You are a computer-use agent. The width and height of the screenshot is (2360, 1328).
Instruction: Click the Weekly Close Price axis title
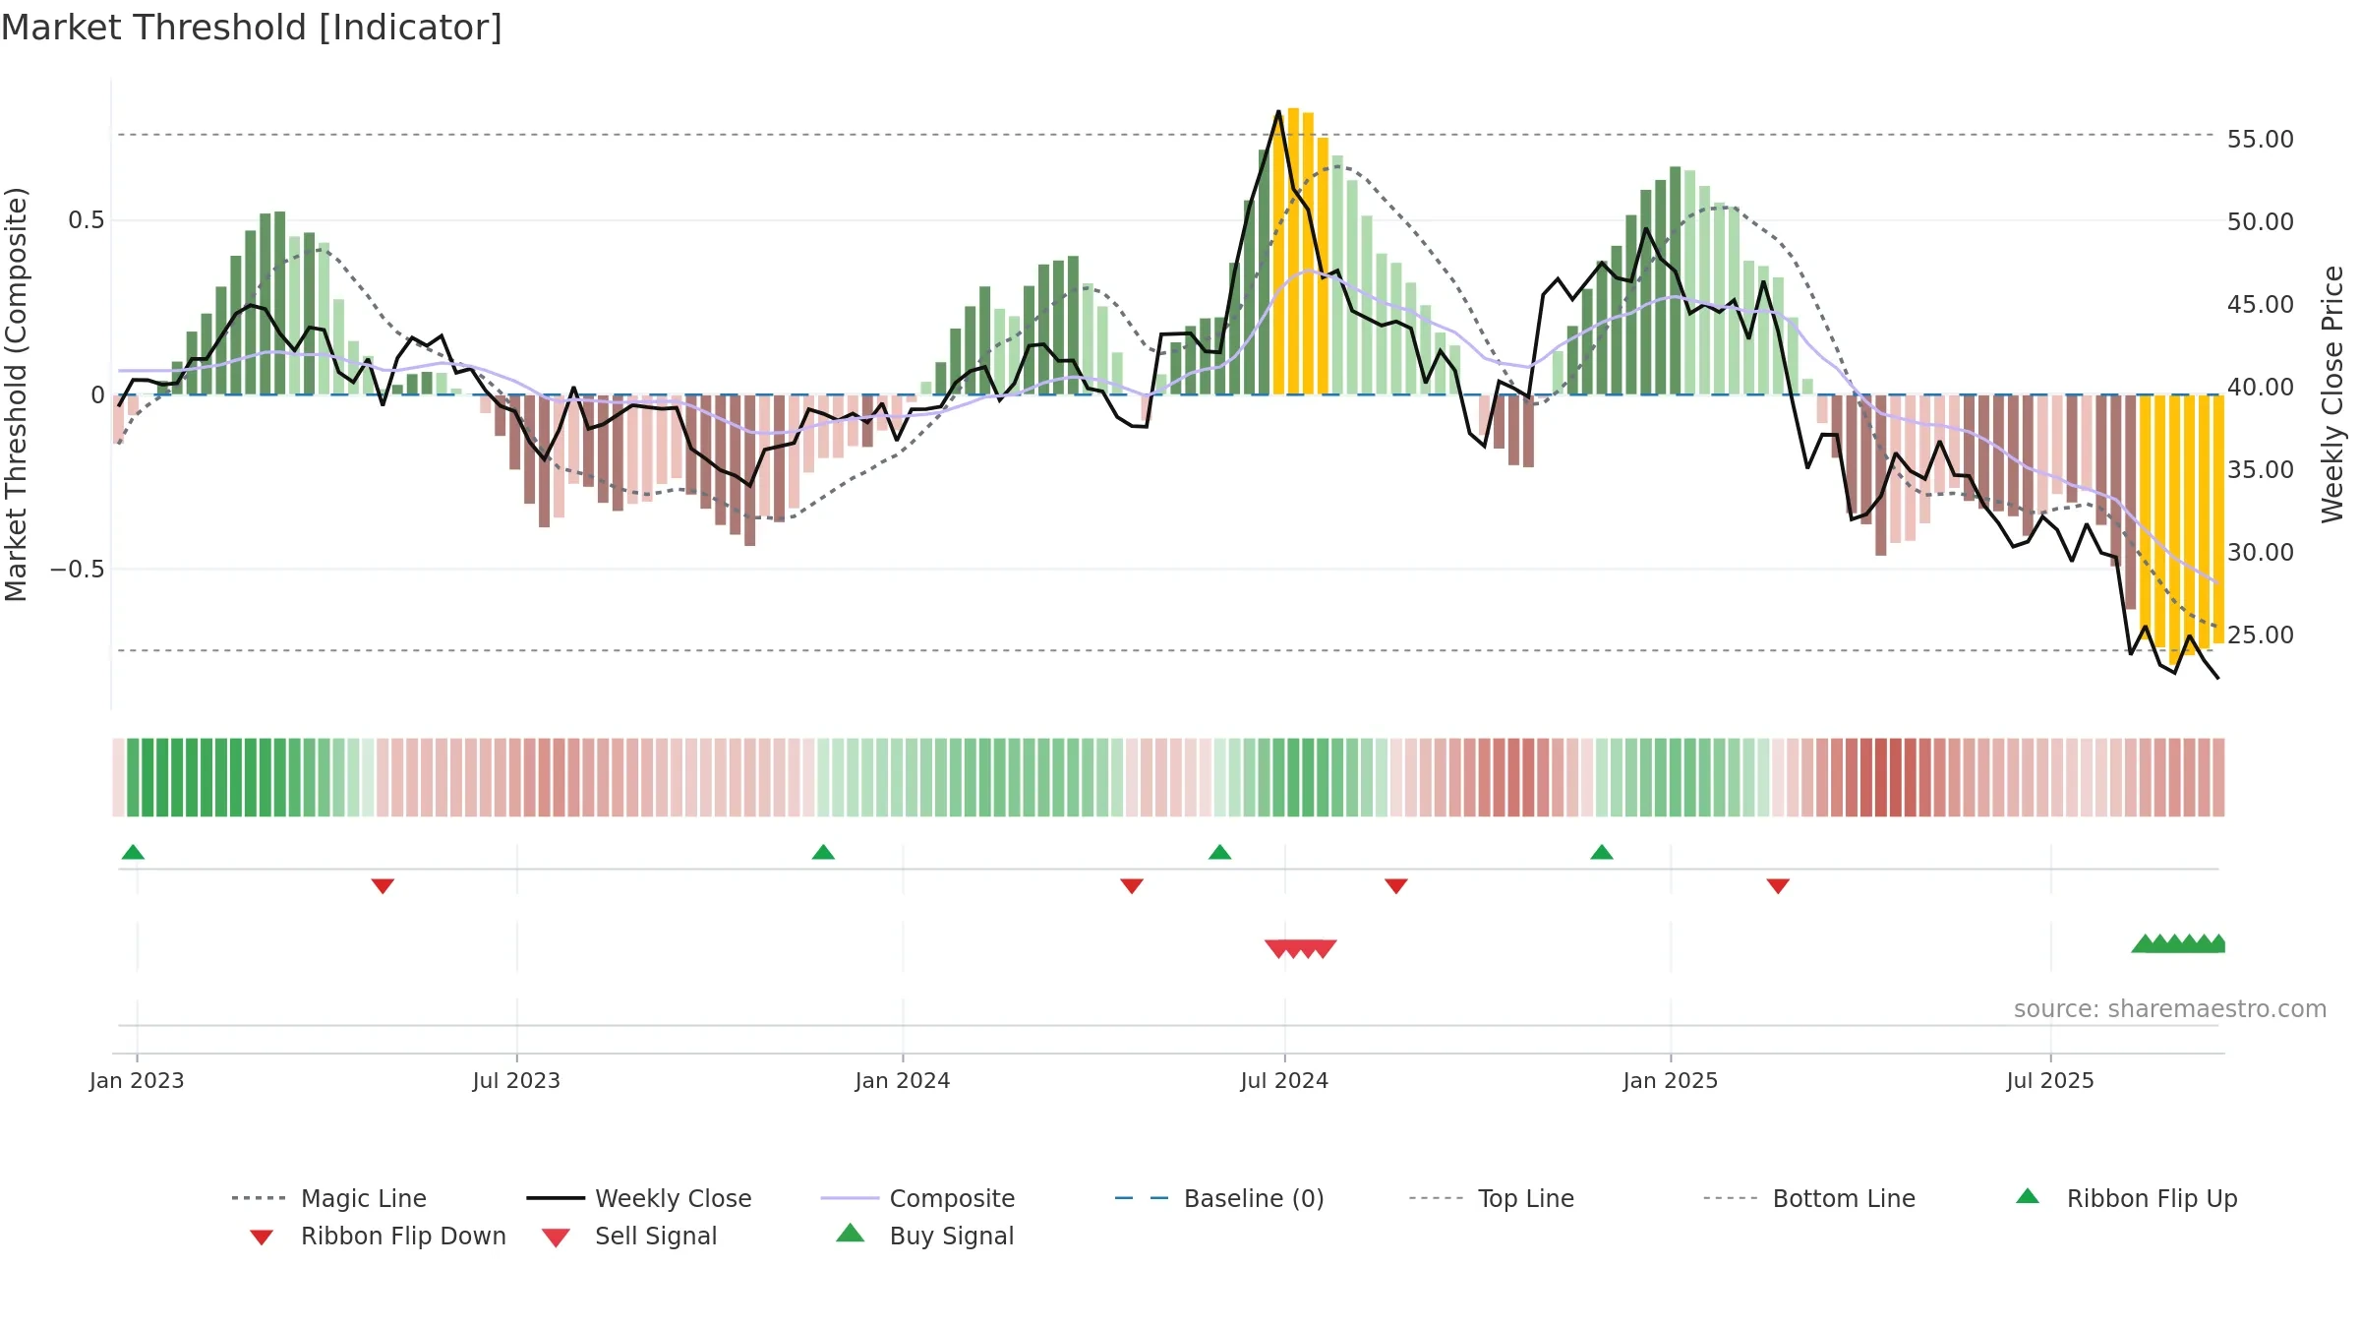tap(2332, 393)
